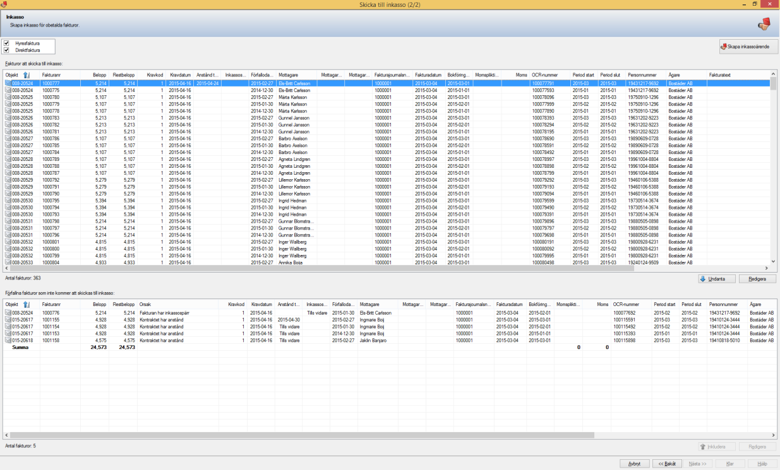
Task: Sort upper list by Belopp column header
Action: point(93,75)
